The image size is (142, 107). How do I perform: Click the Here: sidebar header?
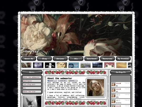click(32, 72)
